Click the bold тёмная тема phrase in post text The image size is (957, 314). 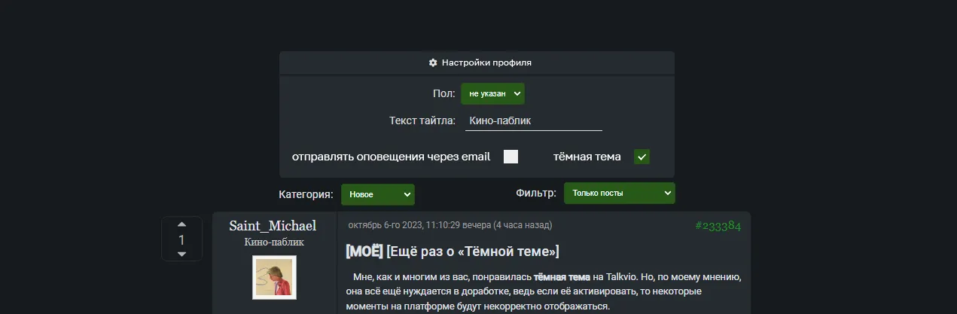coord(562,277)
